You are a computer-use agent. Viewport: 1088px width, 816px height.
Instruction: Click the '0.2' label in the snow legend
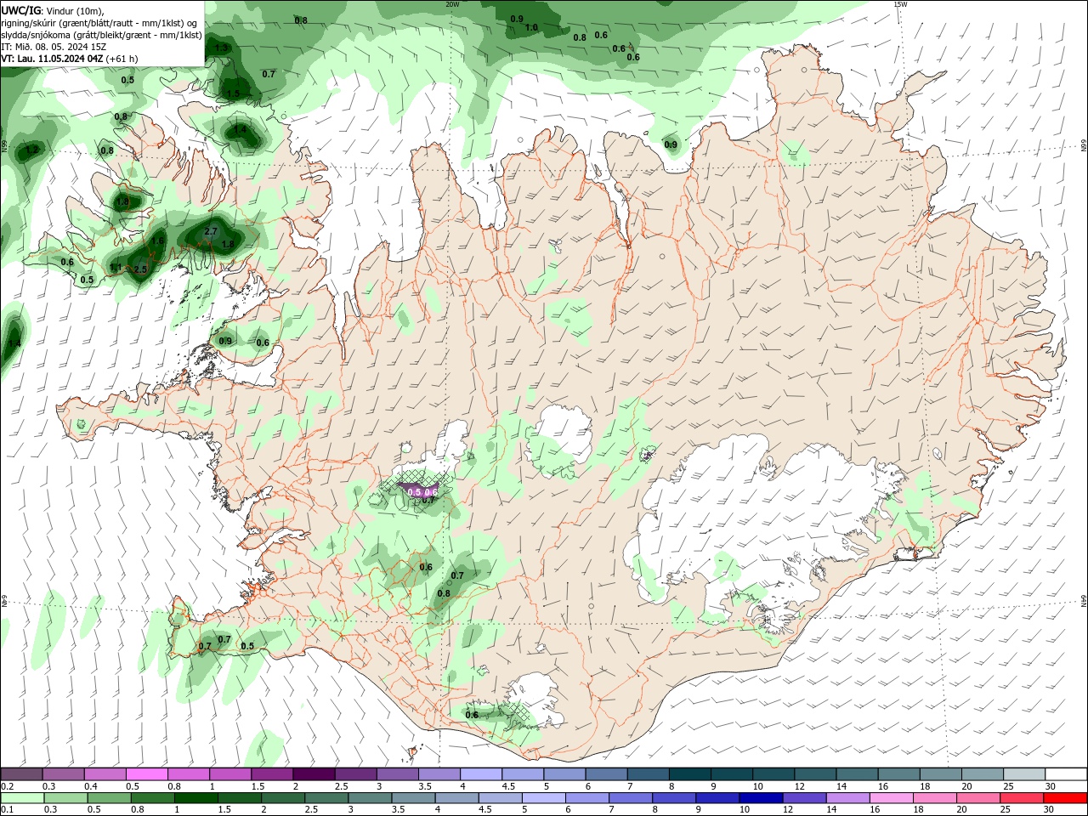click(6, 787)
